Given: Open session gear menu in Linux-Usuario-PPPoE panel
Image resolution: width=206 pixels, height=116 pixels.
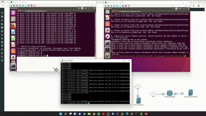Looking at the screenshot, I should pyautogui.click(x=188, y=9).
